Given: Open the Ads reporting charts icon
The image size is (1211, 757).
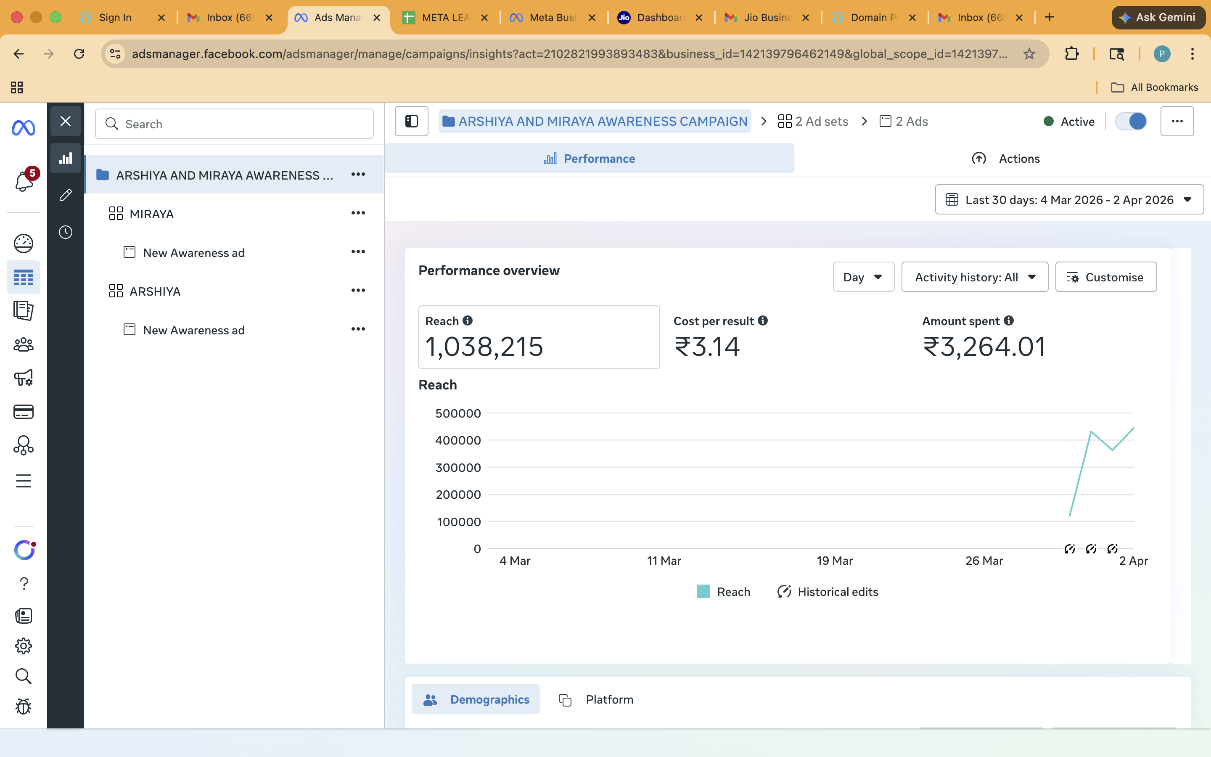Looking at the screenshot, I should coord(66,158).
